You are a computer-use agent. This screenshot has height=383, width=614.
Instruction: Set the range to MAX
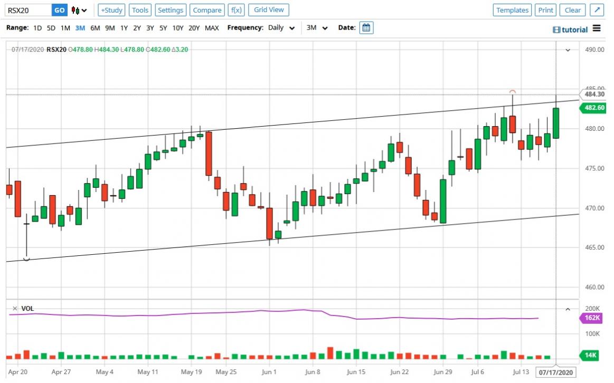tap(212, 27)
